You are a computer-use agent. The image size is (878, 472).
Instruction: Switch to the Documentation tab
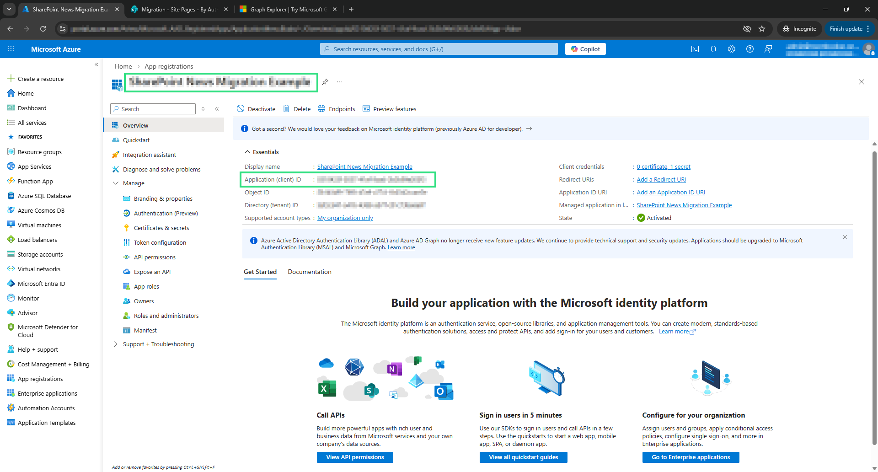(310, 272)
